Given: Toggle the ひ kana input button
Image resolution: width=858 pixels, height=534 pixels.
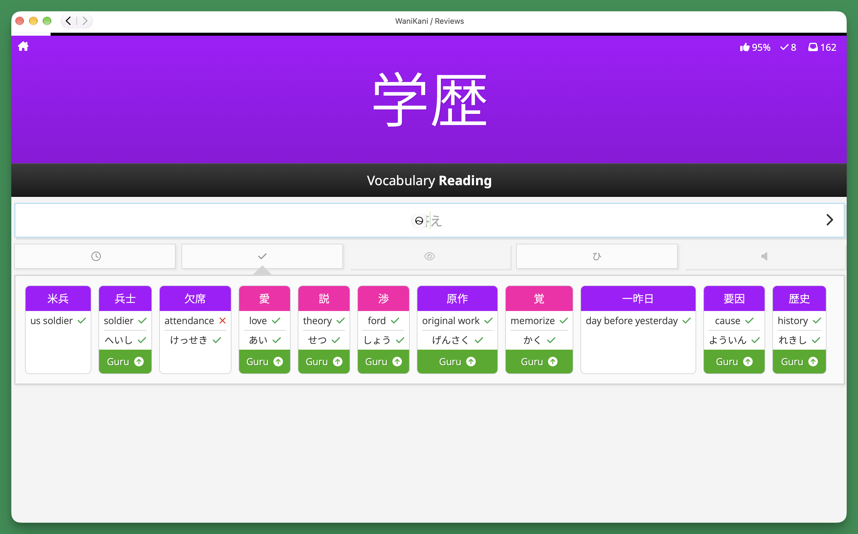Looking at the screenshot, I should pos(596,256).
